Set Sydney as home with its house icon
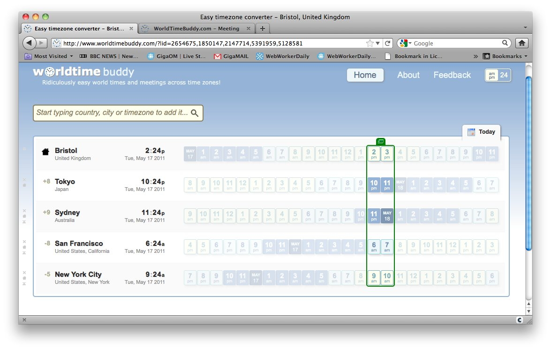Screen dimensions: 551x350 click(24, 216)
